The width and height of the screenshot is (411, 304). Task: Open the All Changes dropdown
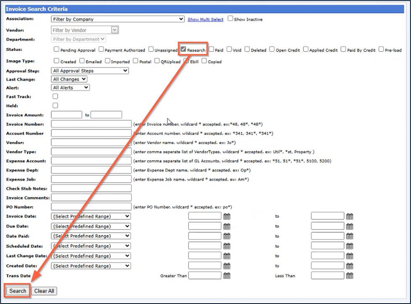pos(69,79)
